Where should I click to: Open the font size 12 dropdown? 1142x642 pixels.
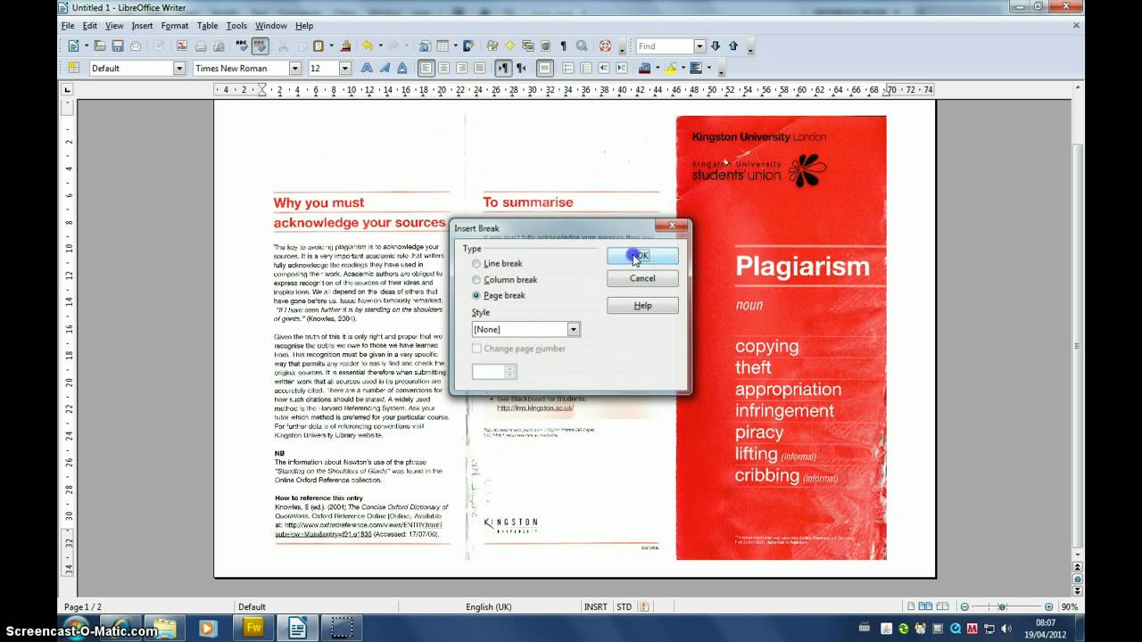pos(345,69)
